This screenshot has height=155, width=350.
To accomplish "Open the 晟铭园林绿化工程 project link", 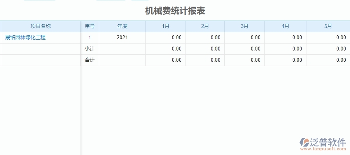I will pyautogui.click(x=25, y=37).
